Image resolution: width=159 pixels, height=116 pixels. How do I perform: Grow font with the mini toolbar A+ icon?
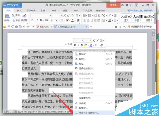94,41
